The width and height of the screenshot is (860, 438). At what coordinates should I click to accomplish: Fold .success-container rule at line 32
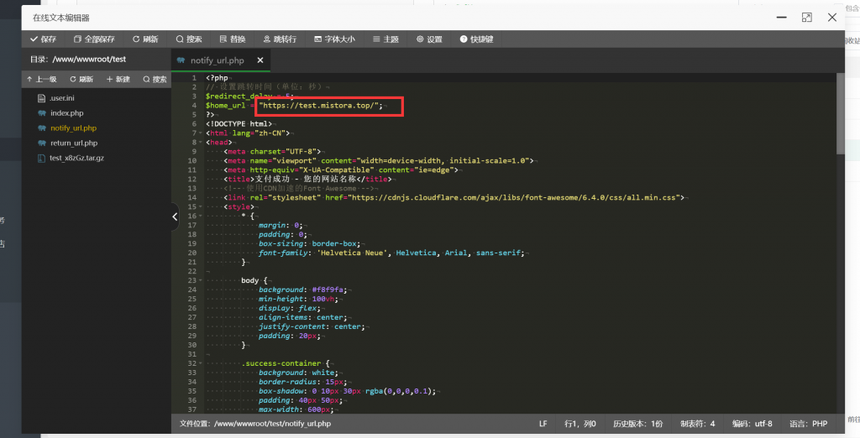click(x=200, y=363)
